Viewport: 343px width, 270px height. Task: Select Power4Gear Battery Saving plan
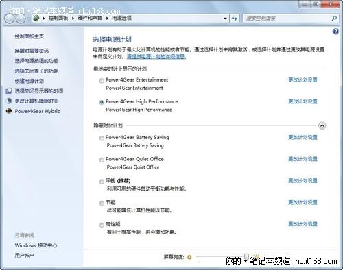tap(102, 138)
